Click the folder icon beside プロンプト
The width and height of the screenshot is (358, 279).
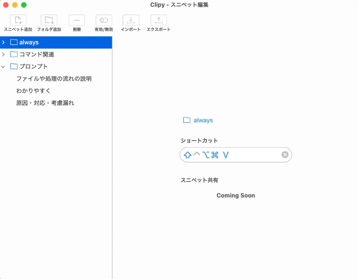click(14, 66)
